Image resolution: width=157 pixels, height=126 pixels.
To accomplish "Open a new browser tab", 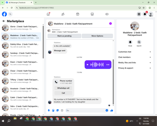I will (x=36, y=3).
